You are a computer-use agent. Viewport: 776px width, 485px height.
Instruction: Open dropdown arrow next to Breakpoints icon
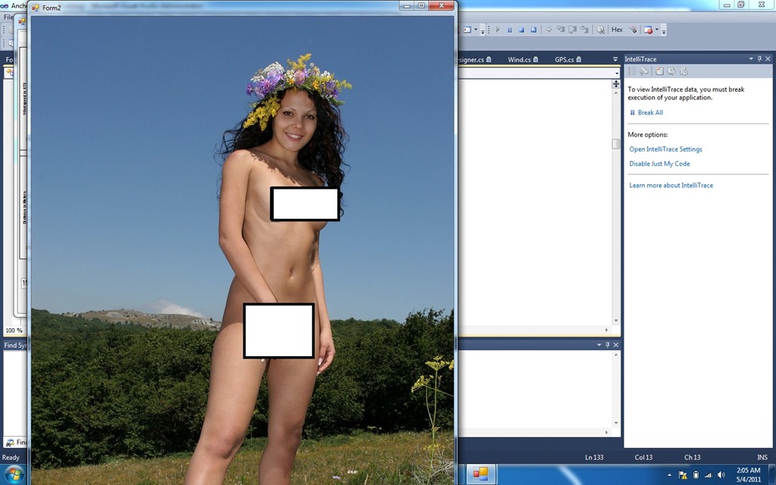657,30
